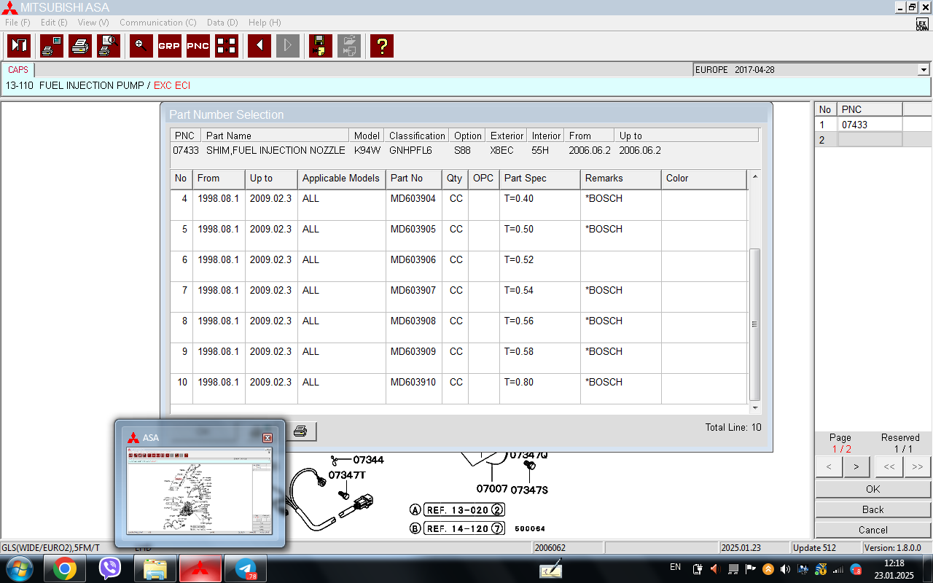The width and height of the screenshot is (933, 583).
Task: Click the printer button in the dialog
Action: click(300, 431)
